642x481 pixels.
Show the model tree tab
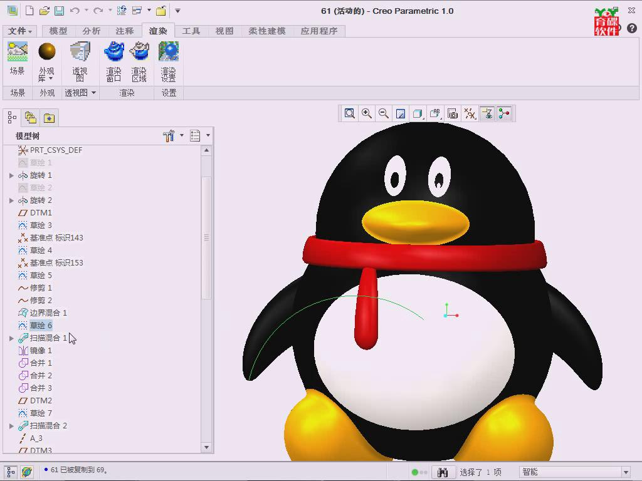click(x=13, y=118)
